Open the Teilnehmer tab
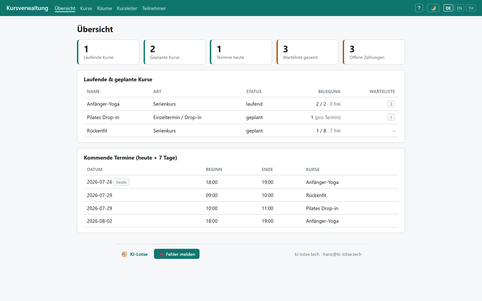 pyautogui.click(x=154, y=8)
